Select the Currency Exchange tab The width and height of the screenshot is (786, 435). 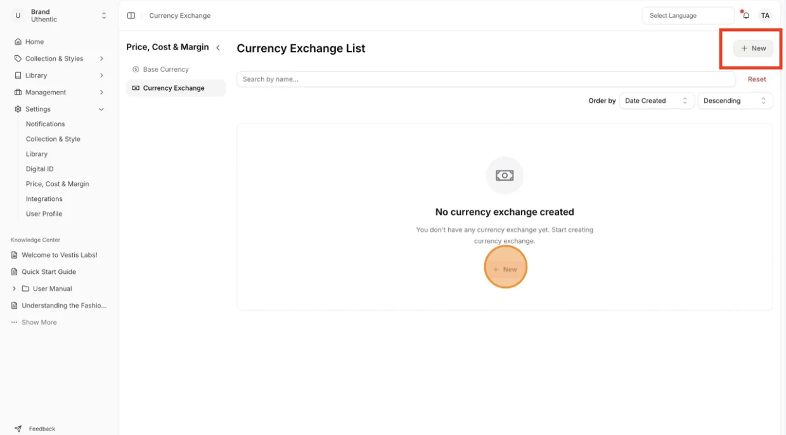[x=176, y=88]
